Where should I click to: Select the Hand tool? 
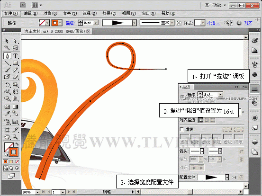pyautogui.click(x=7, y=137)
